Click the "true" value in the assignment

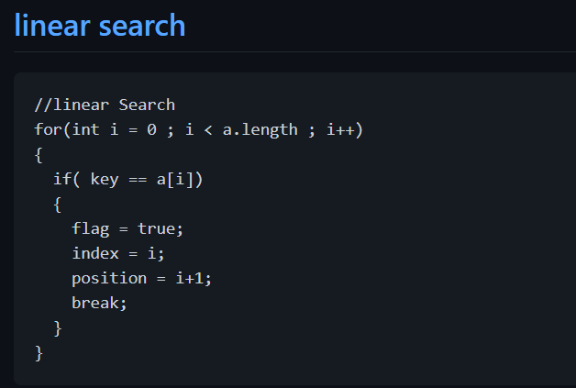(156, 229)
